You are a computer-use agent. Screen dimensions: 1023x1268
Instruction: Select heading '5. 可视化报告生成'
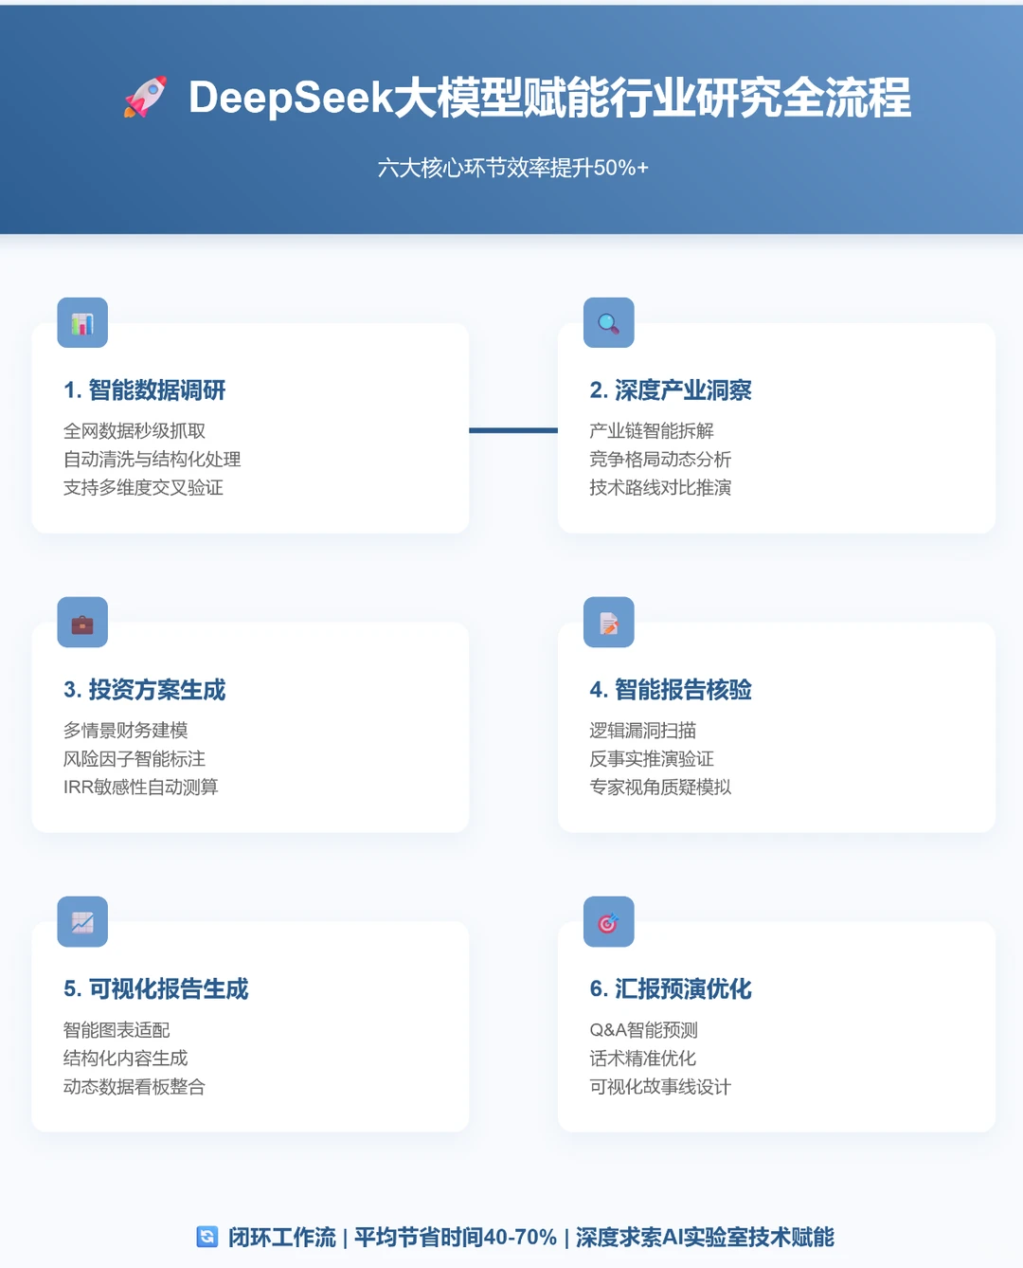coord(155,989)
